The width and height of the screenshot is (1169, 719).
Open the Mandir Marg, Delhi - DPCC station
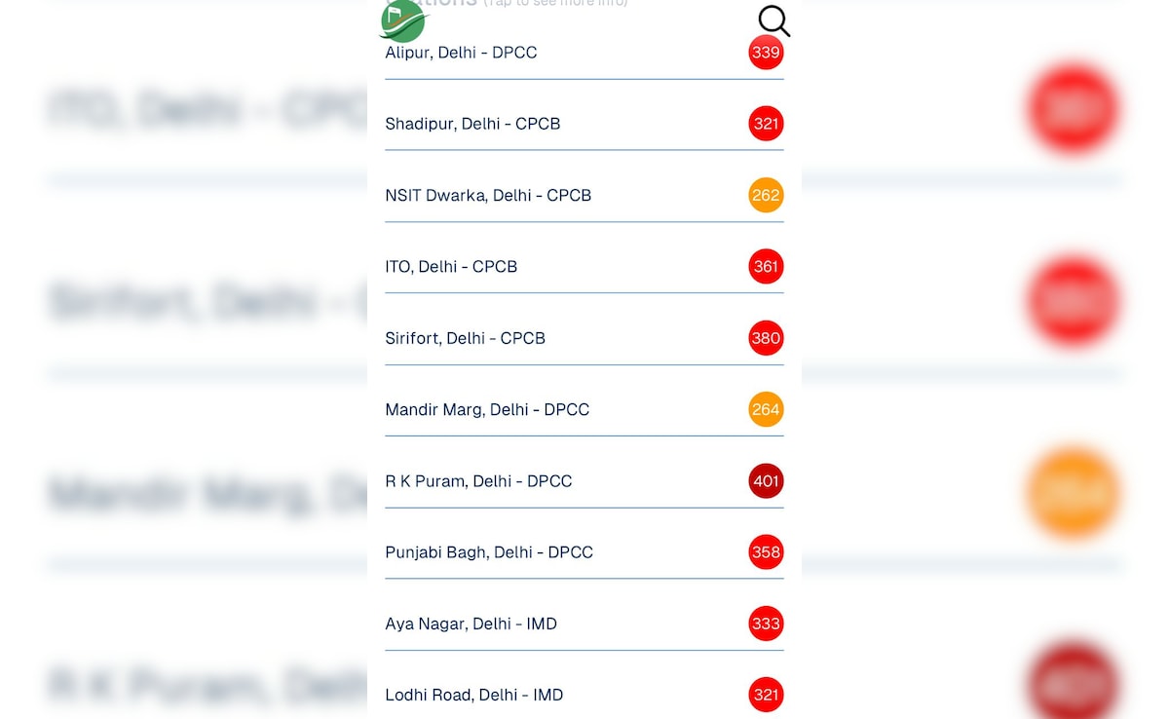click(487, 409)
